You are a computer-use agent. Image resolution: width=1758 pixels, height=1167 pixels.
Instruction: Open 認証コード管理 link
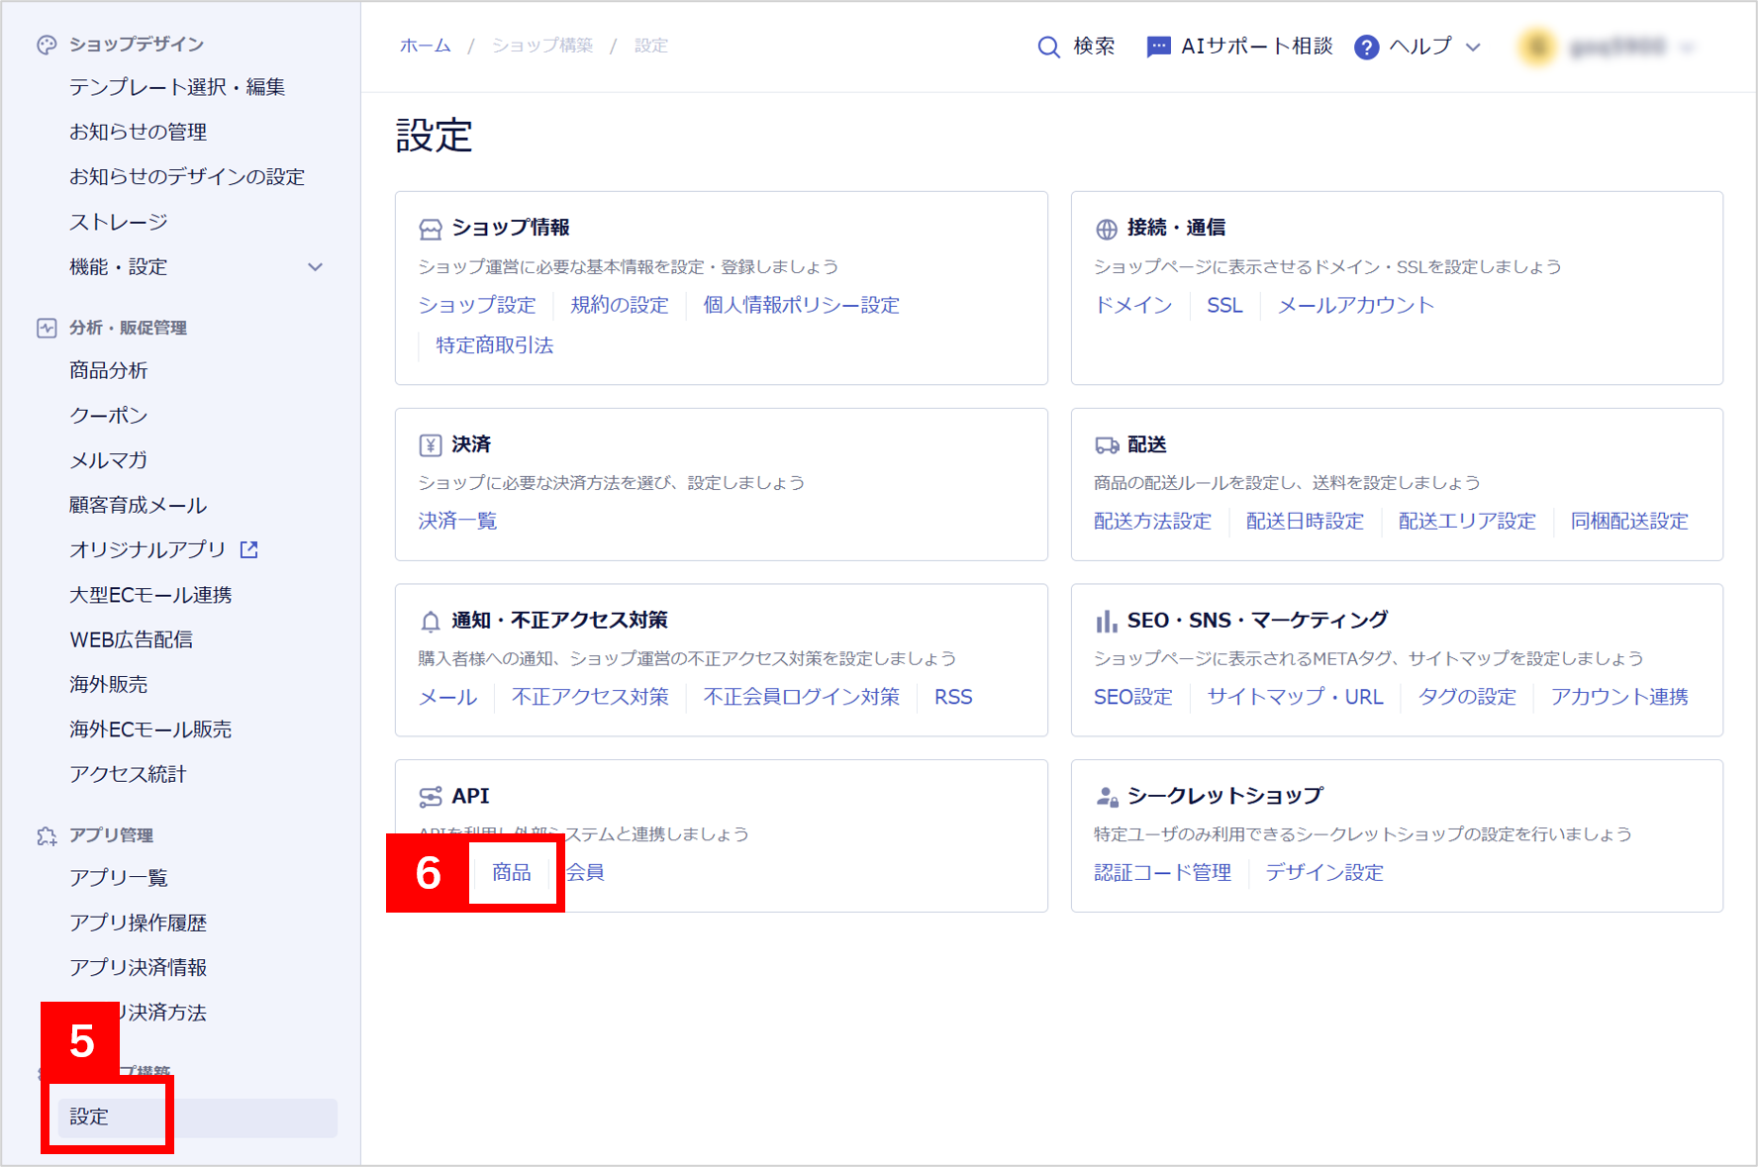pyautogui.click(x=1162, y=872)
